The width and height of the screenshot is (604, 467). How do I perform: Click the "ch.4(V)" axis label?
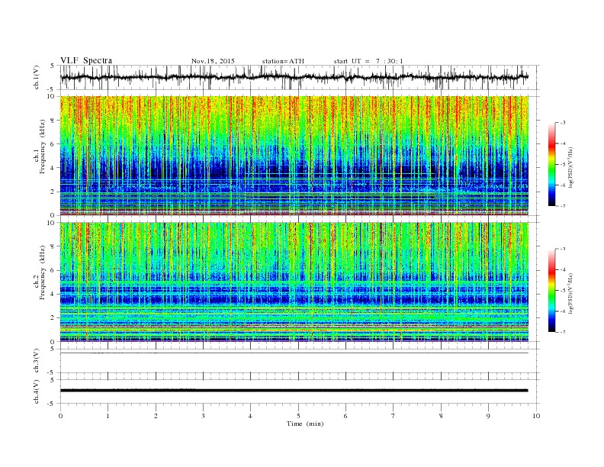pyautogui.click(x=37, y=391)
